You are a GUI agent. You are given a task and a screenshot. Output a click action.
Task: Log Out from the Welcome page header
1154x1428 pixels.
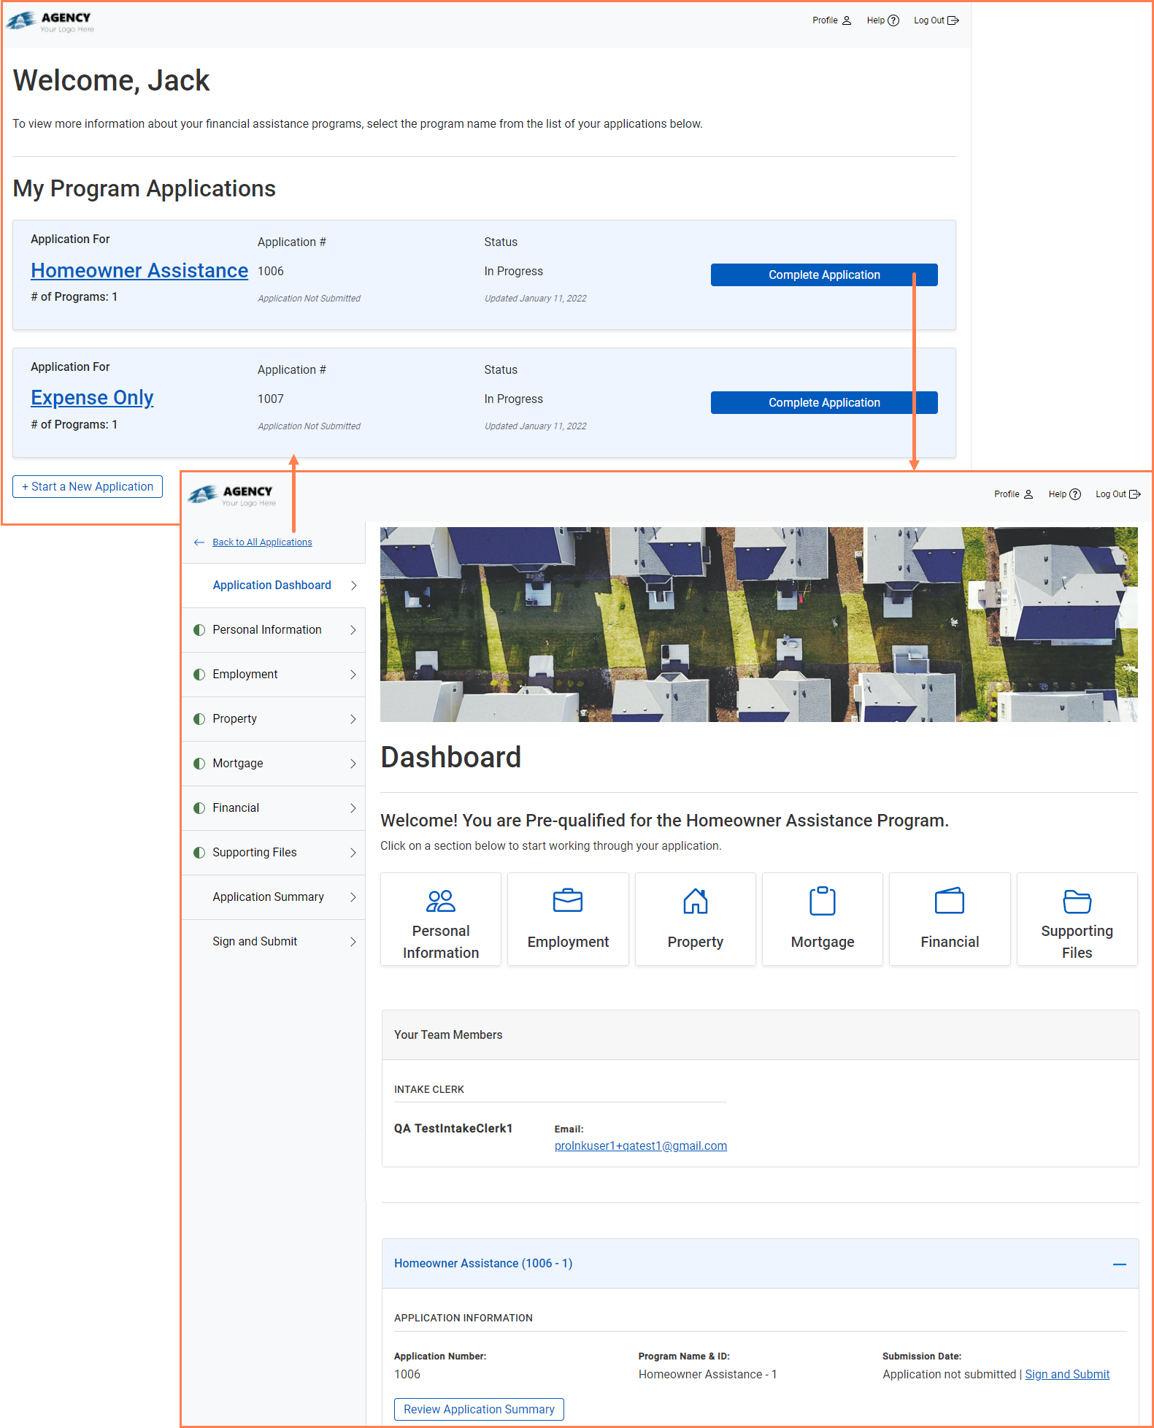[x=936, y=20]
